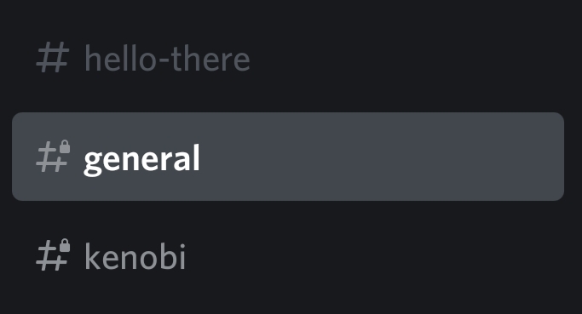Go to muted-looking hello-there channel
The width and height of the screenshot is (582, 314).
(x=288, y=58)
